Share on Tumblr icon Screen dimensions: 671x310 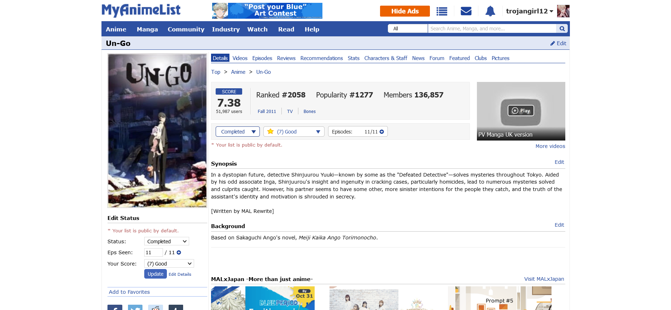point(176,307)
